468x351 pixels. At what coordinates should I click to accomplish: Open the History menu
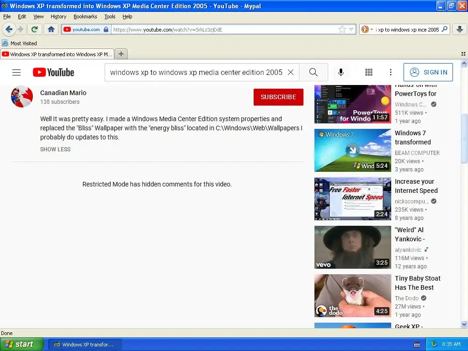58,16
